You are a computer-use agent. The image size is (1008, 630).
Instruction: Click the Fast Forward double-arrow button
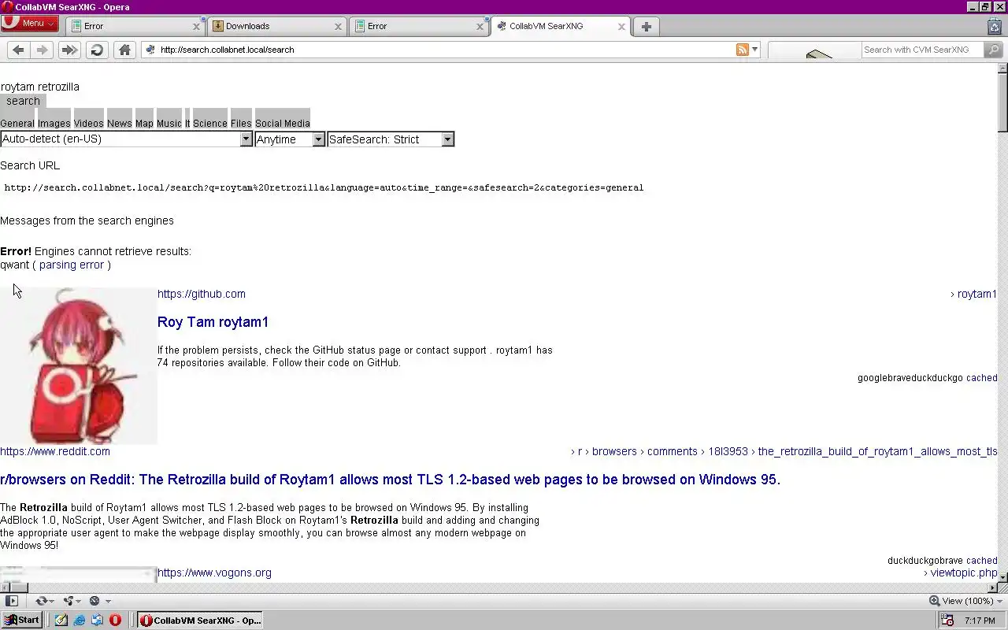[69, 50]
